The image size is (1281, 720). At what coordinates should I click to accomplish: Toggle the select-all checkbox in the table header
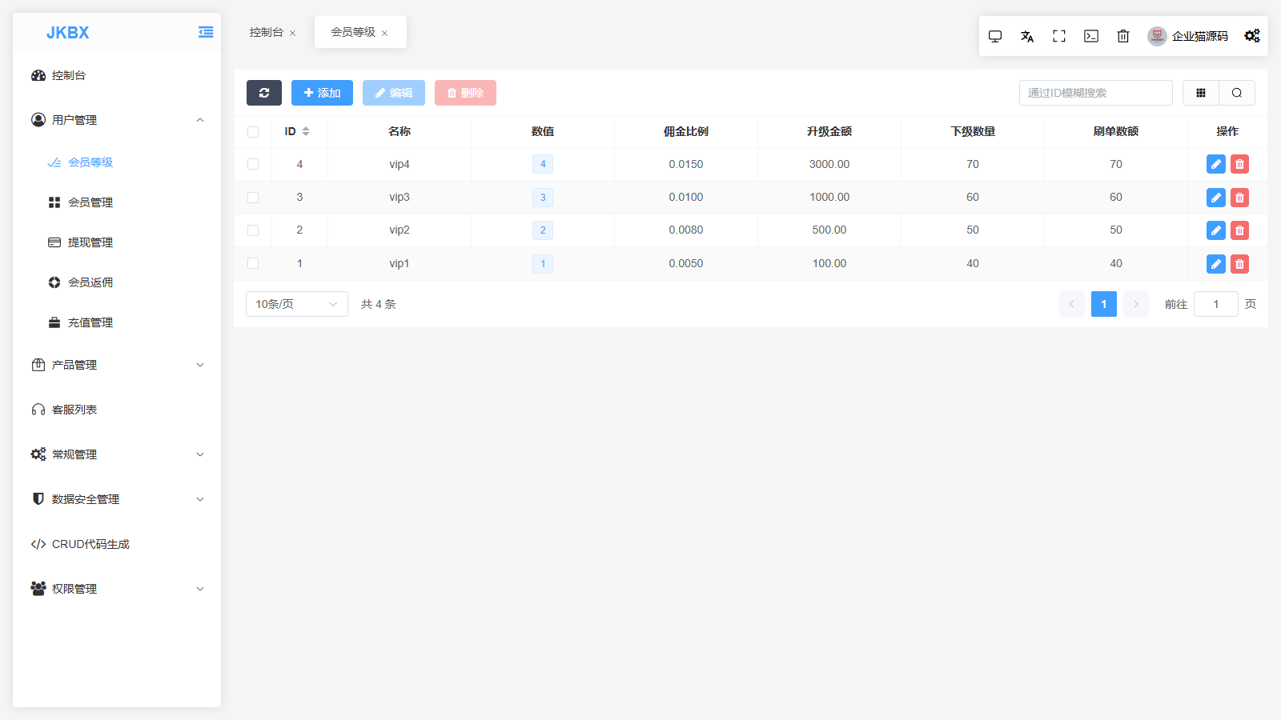coord(253,132)
